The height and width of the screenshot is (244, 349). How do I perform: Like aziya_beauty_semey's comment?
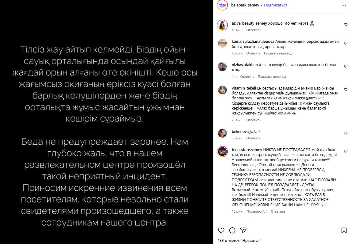click(346, 25)
